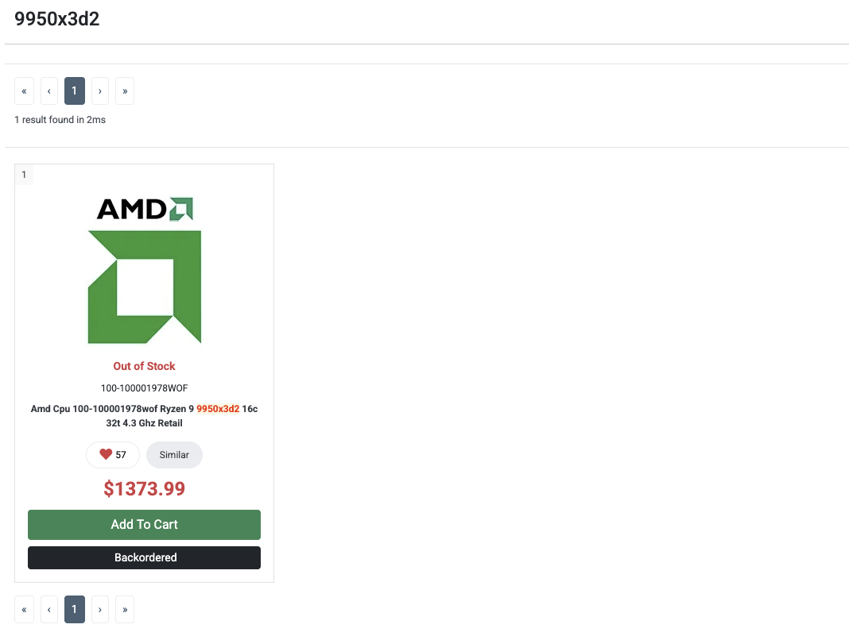Click next page arrow below product card

click(99, 609)
